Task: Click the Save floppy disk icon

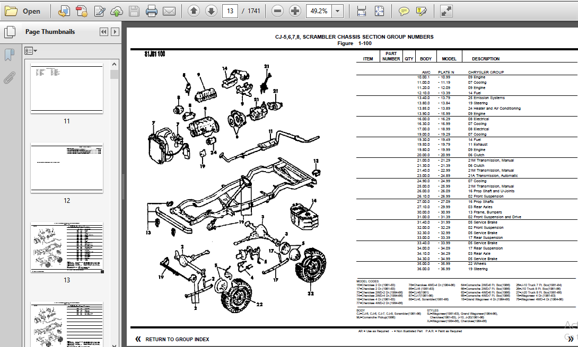Action: click(x=134, y=11)
